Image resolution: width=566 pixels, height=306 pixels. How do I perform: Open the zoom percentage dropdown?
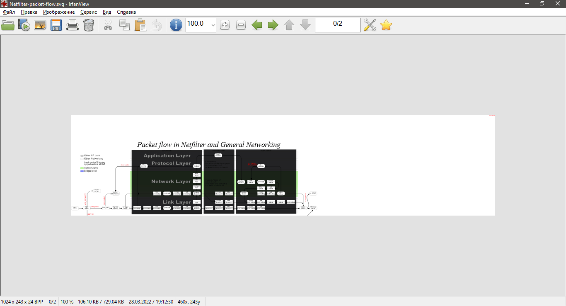[213, 25]
